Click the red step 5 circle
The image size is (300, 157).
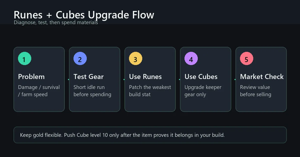pyautogui.click(x=246, y=59)
